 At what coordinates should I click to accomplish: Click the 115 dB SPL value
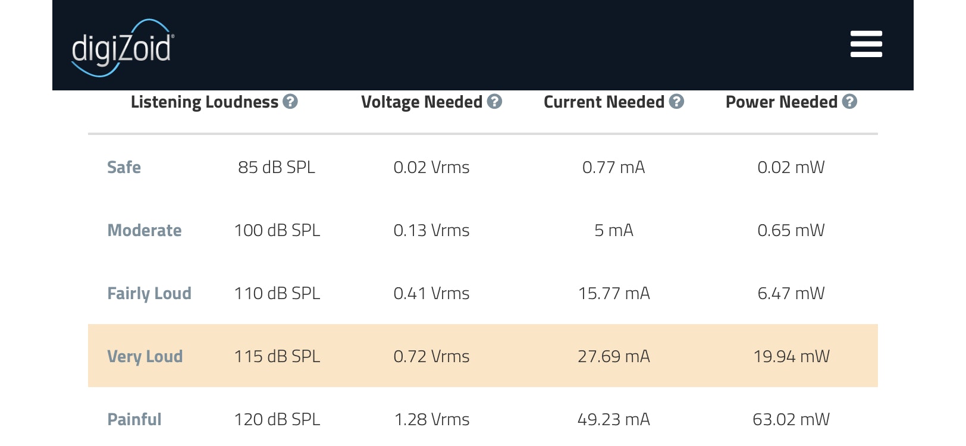tap(277, 356)
